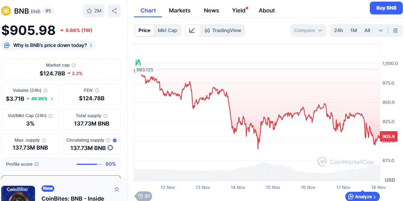Image resolution: width=404 pixels, height=201 pixels.
Task: Open the News tab
Action: click(211, 10)
